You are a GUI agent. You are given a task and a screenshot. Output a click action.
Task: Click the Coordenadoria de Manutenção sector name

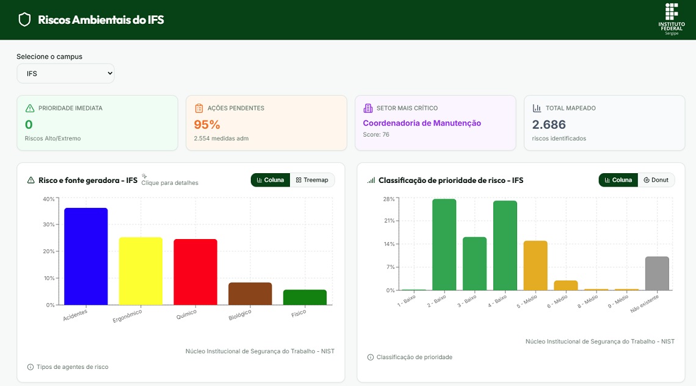(422, 123)
